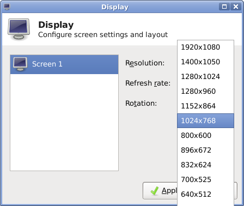This screenshot has height=206, width=244.
Task: Pick the 1280x1024 resolution entry
Action: 205,77
